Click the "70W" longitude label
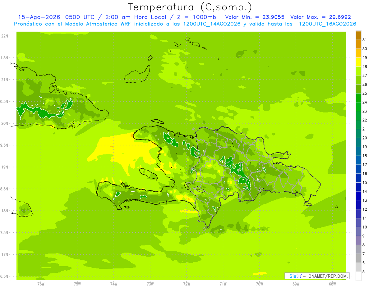Image resolution: width=373 pixels, height=288 pixels. point(260,284)
